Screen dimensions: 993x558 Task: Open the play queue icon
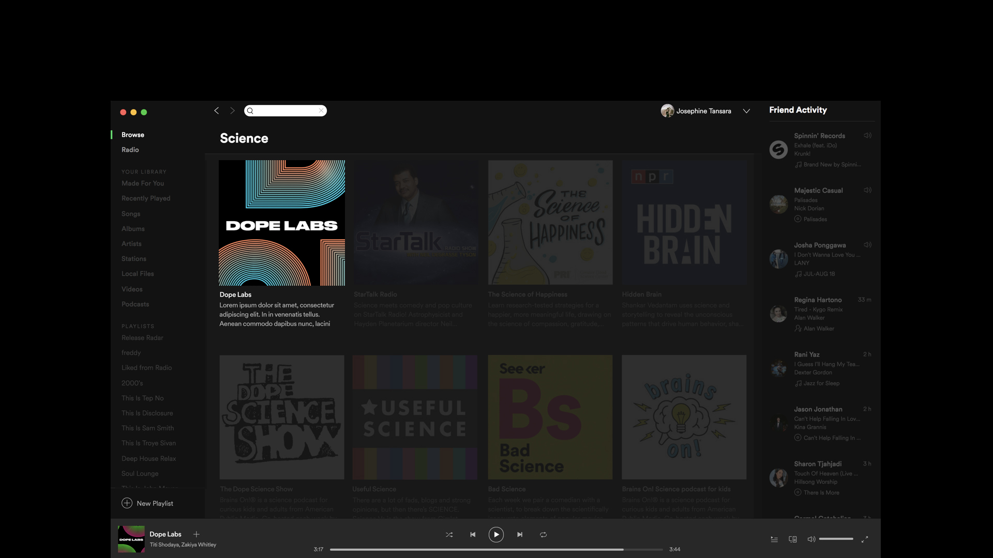point(774,539)
